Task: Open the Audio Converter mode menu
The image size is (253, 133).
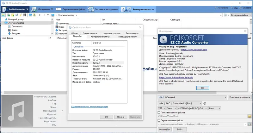Action: [x=15, y=9]
